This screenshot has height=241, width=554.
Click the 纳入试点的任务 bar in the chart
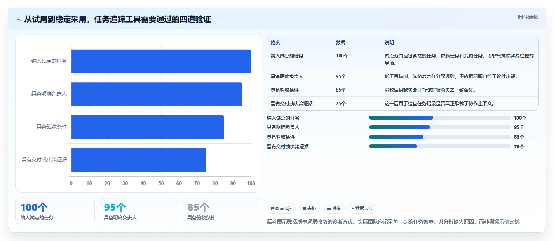161,61
